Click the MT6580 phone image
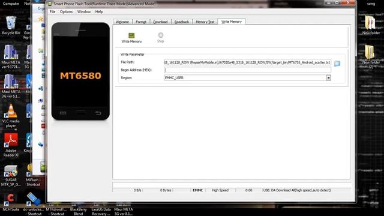The width and height of the screenshot is (384, 216). 80,71
